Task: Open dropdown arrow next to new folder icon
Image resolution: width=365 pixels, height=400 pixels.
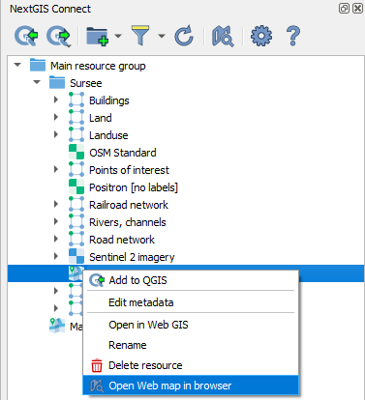Action: (x=118, y=36)
